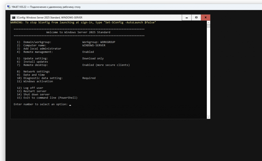The height and width of the screenshot is (161, 262).
Task: Open the SConfig console window system icon
Action: tap(14, 18)
